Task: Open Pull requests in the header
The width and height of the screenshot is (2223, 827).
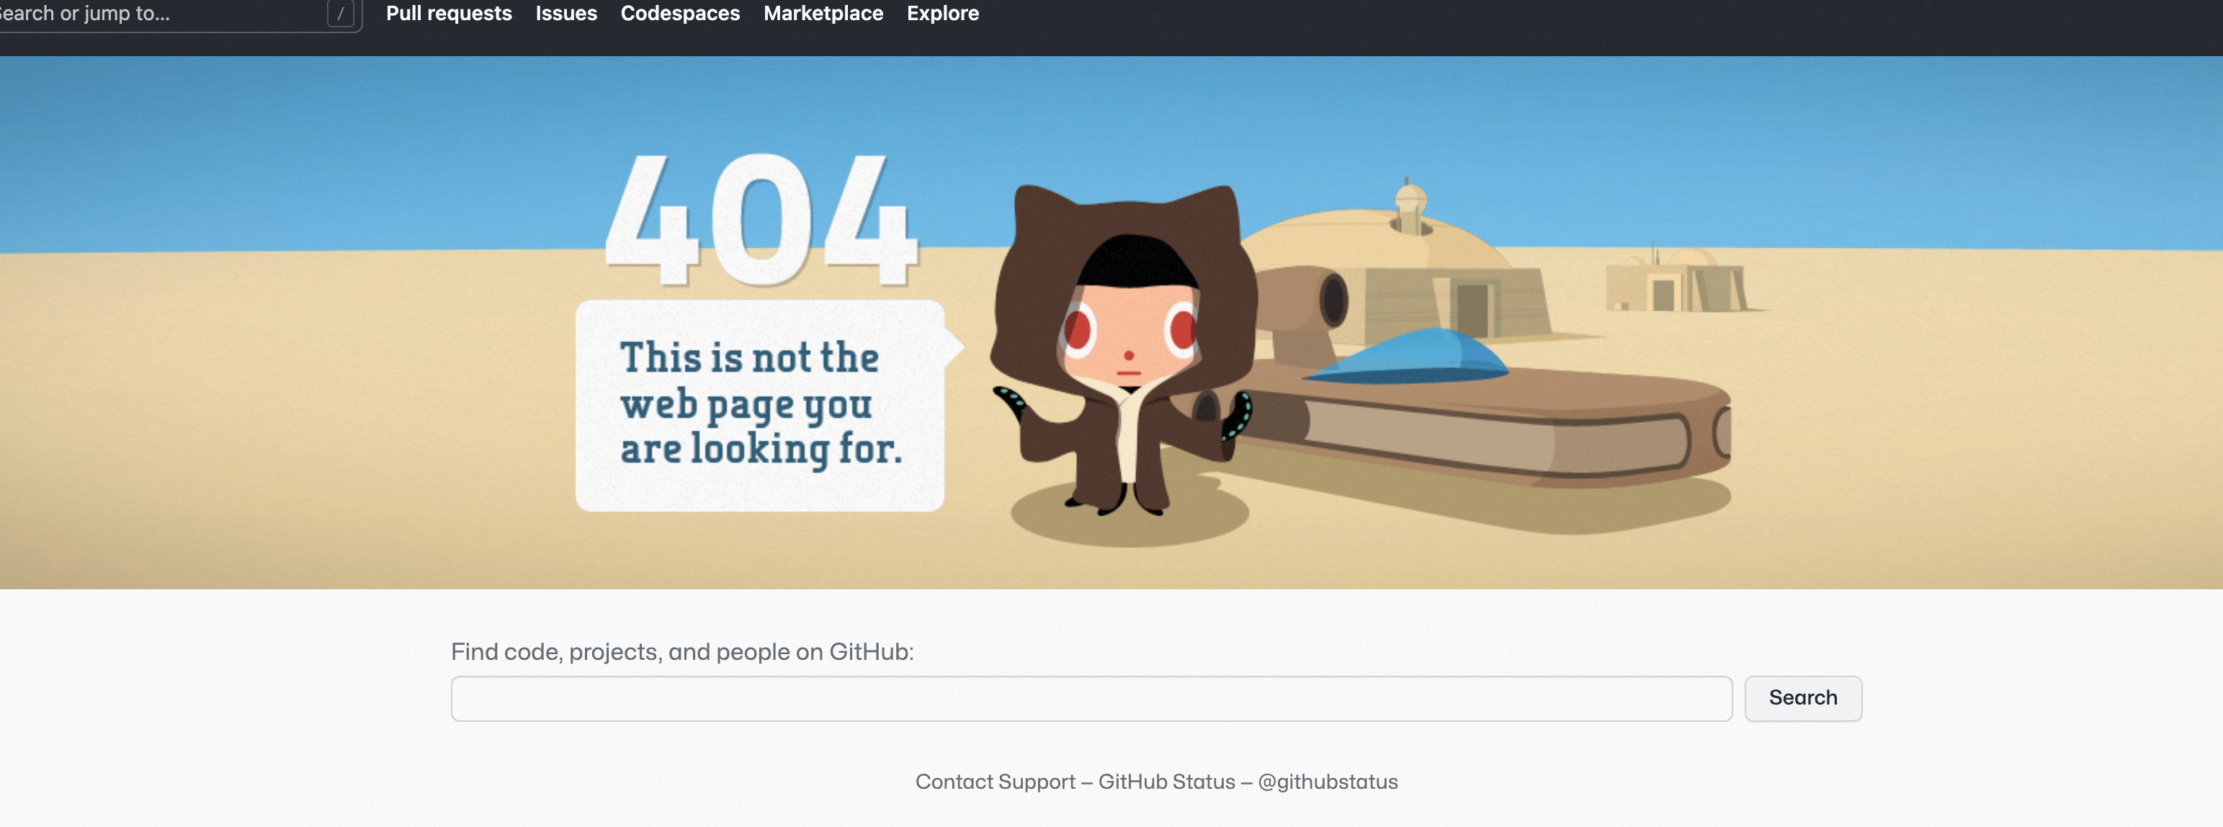Action: point(449,14)
